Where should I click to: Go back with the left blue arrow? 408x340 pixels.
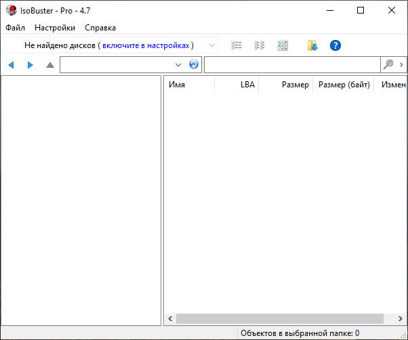[x=11, y=65]
